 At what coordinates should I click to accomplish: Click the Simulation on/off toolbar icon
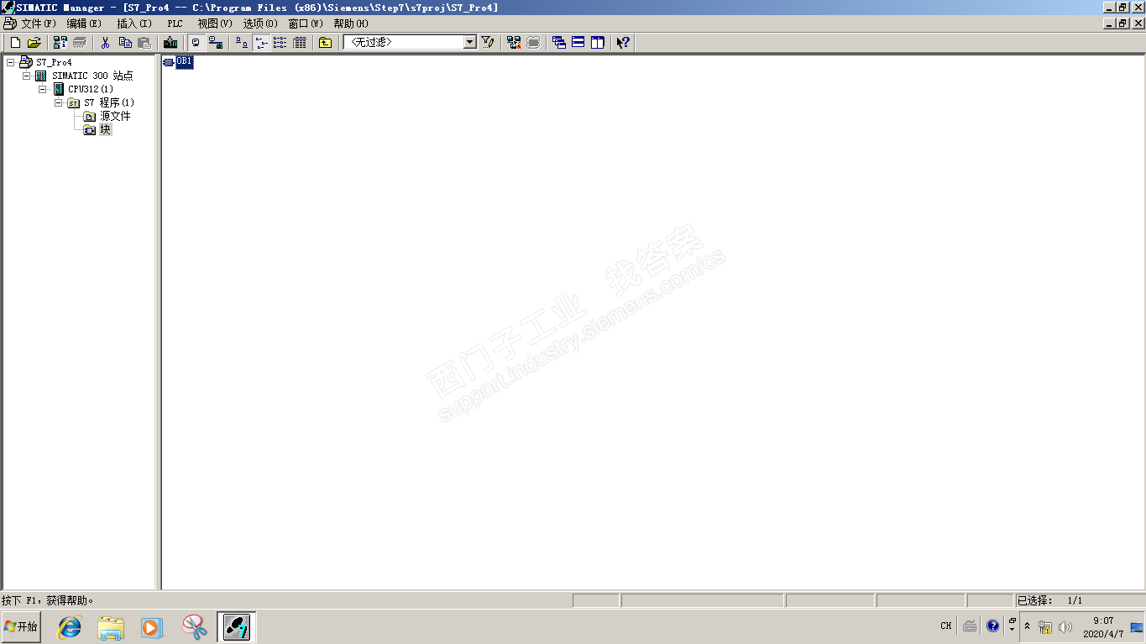(x=533, y=42)
